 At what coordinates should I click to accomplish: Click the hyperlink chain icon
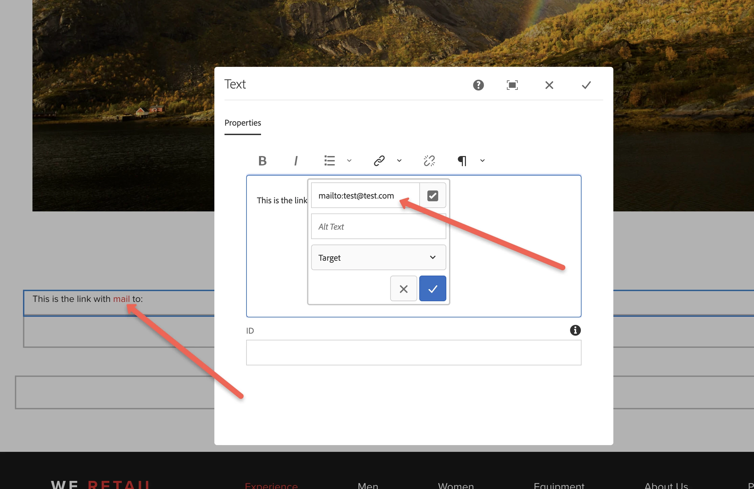(379, 161)
